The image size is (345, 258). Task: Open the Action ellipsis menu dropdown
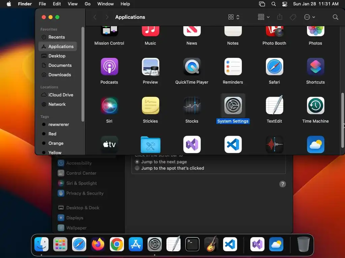pos(310,17)
